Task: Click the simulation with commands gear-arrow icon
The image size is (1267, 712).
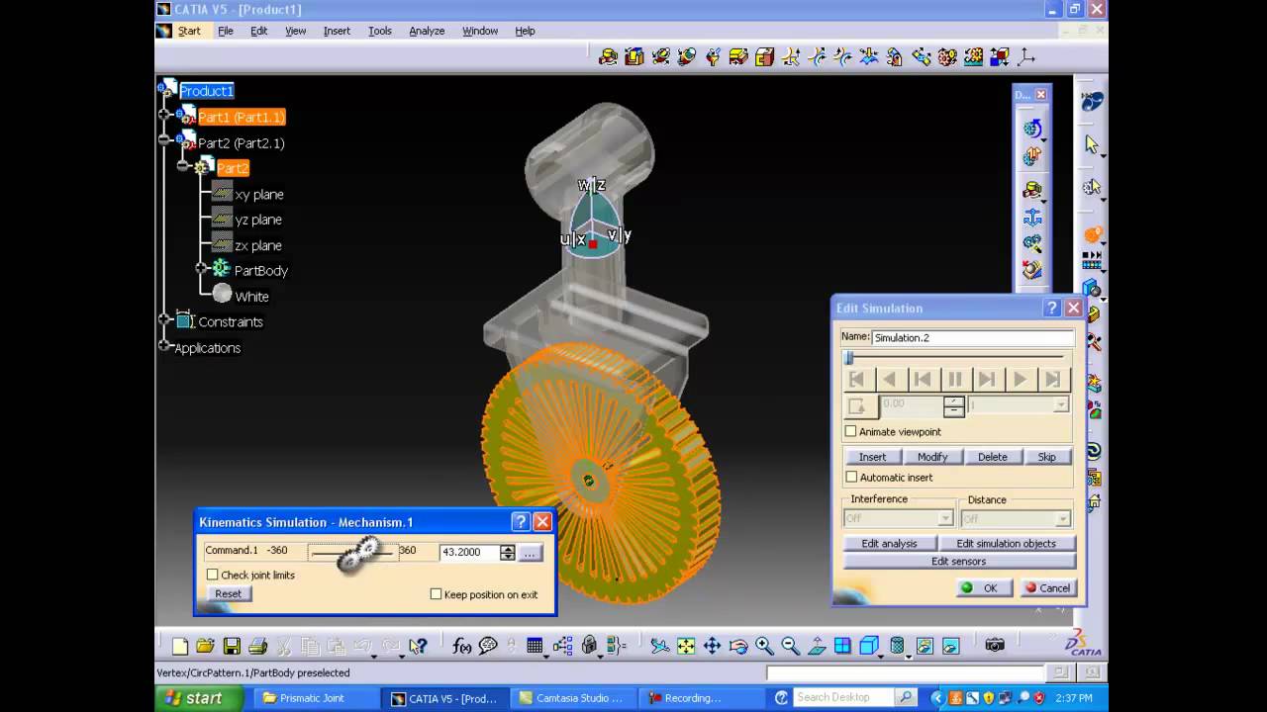Action: (x=1032, y=128)
